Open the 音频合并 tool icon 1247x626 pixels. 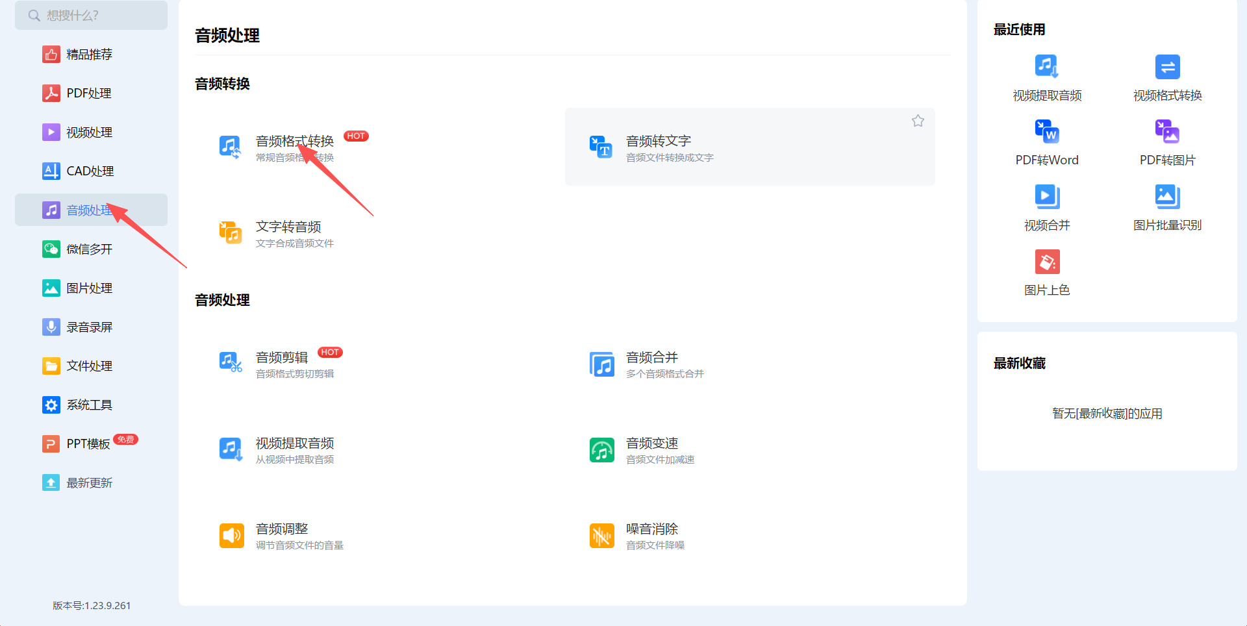click(x=601, y=364)
